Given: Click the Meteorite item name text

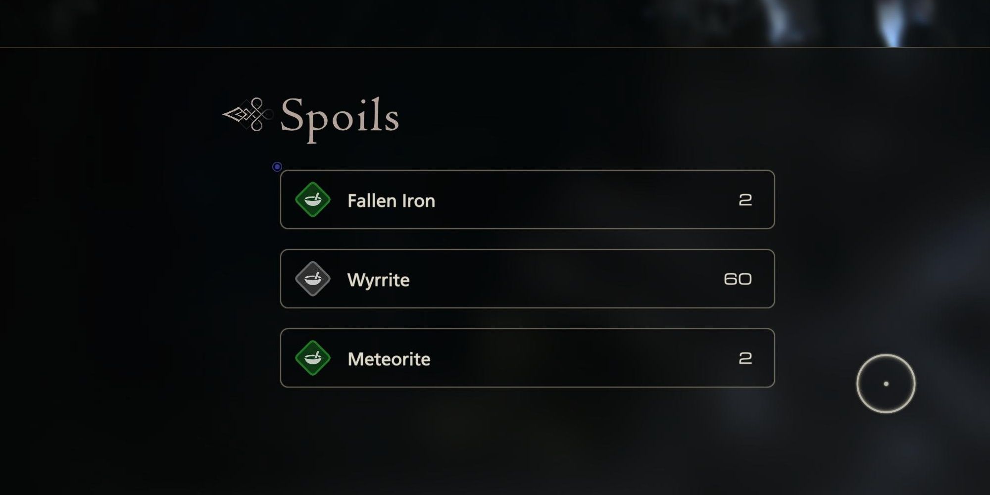Looking at the screenshot, I should click(389, 359).
